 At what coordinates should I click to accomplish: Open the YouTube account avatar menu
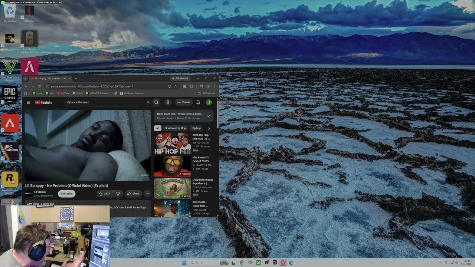209,102
